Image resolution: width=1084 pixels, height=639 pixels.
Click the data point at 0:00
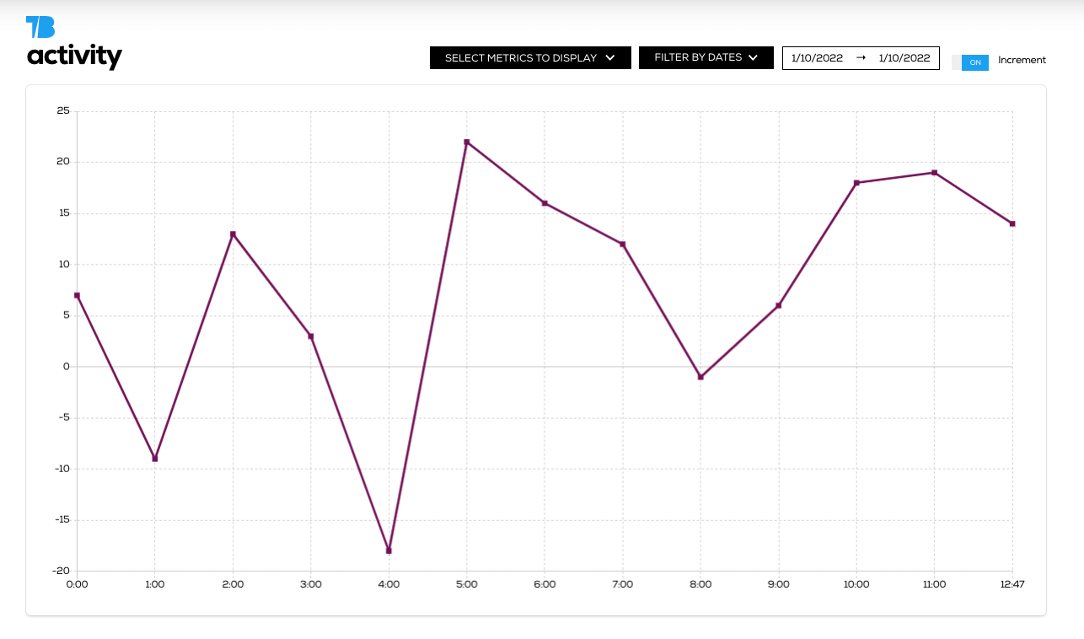coord(77,295)
